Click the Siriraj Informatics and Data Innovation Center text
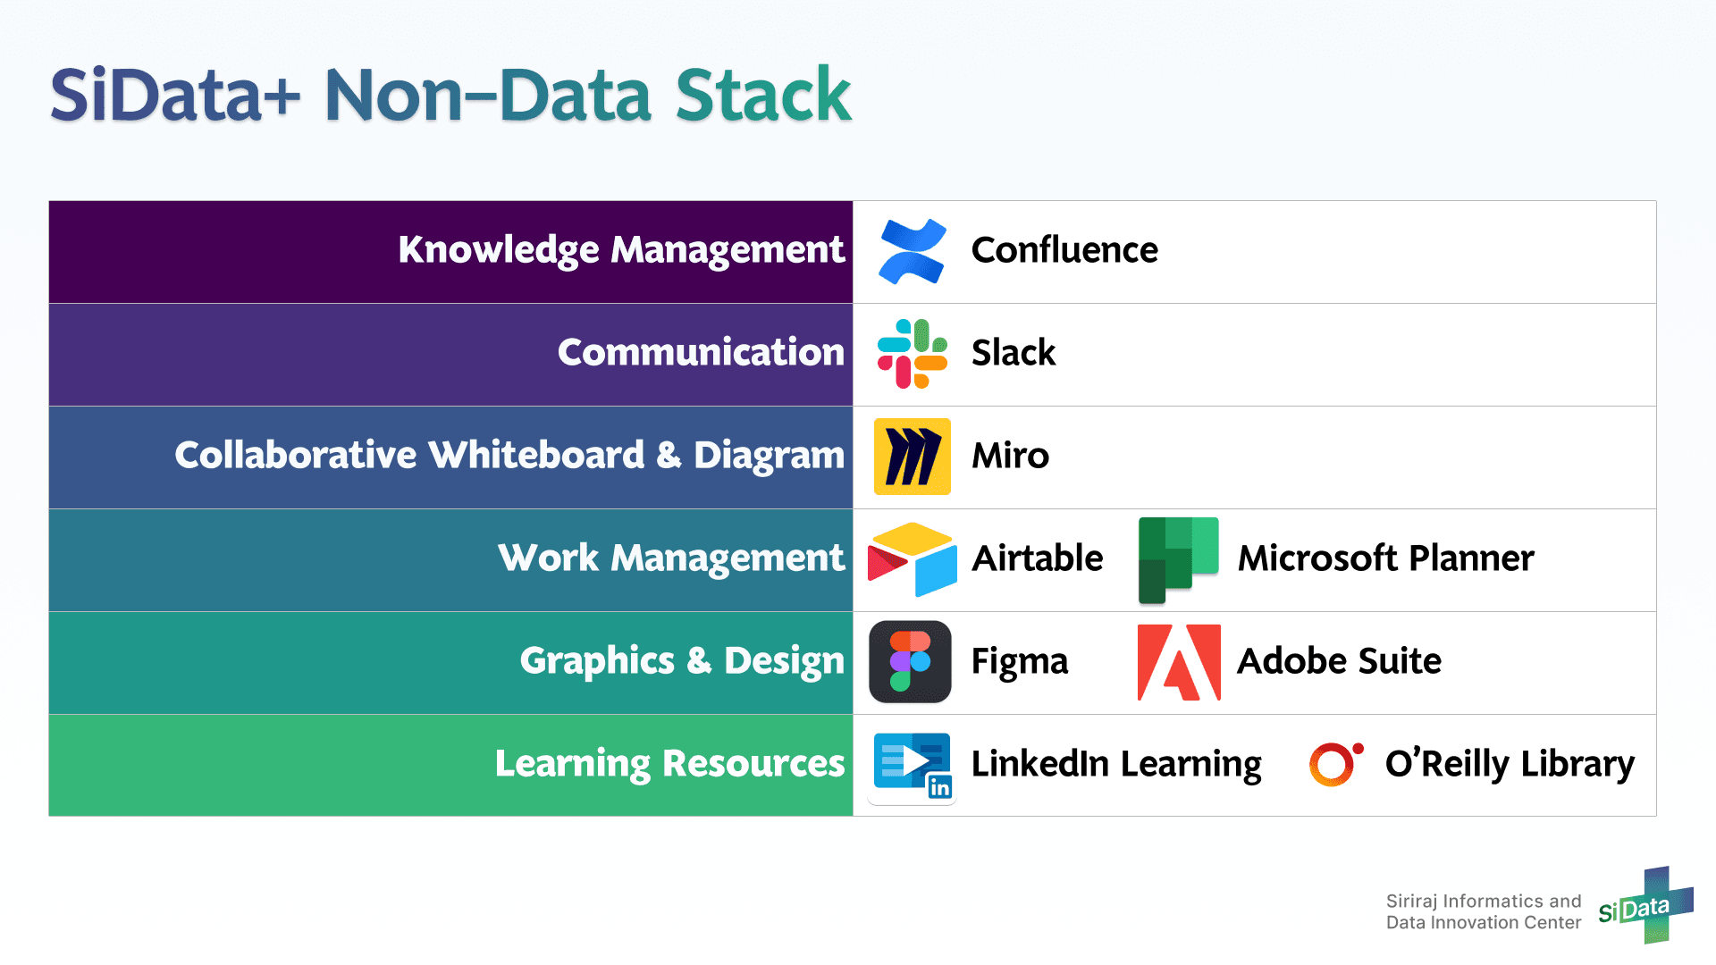The width and height of the screenshot is (1716, 965). 1483,911
